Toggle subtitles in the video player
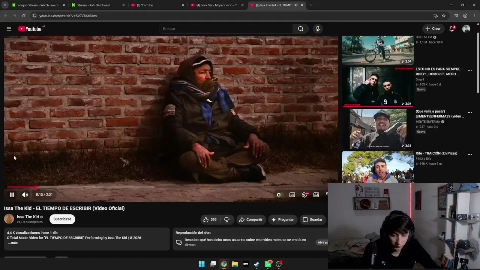 pos(292,195)
